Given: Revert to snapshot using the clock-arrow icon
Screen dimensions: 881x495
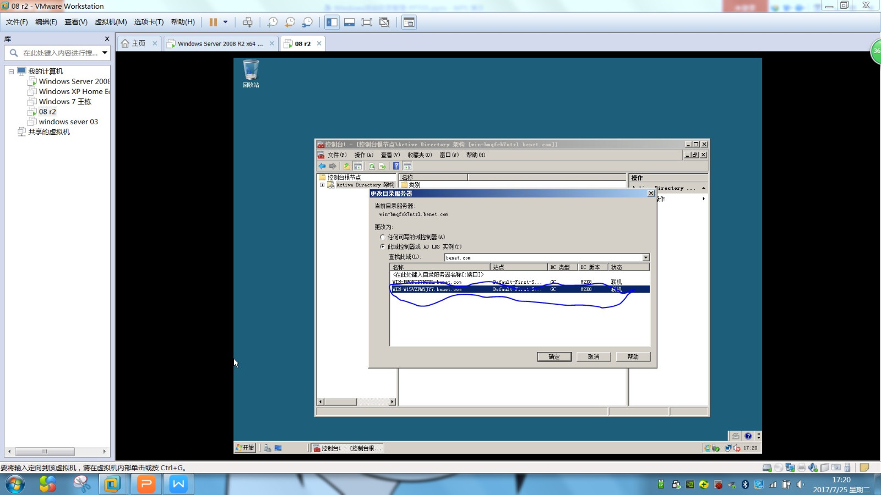Looking at the screenshot, I should (290, 22).
